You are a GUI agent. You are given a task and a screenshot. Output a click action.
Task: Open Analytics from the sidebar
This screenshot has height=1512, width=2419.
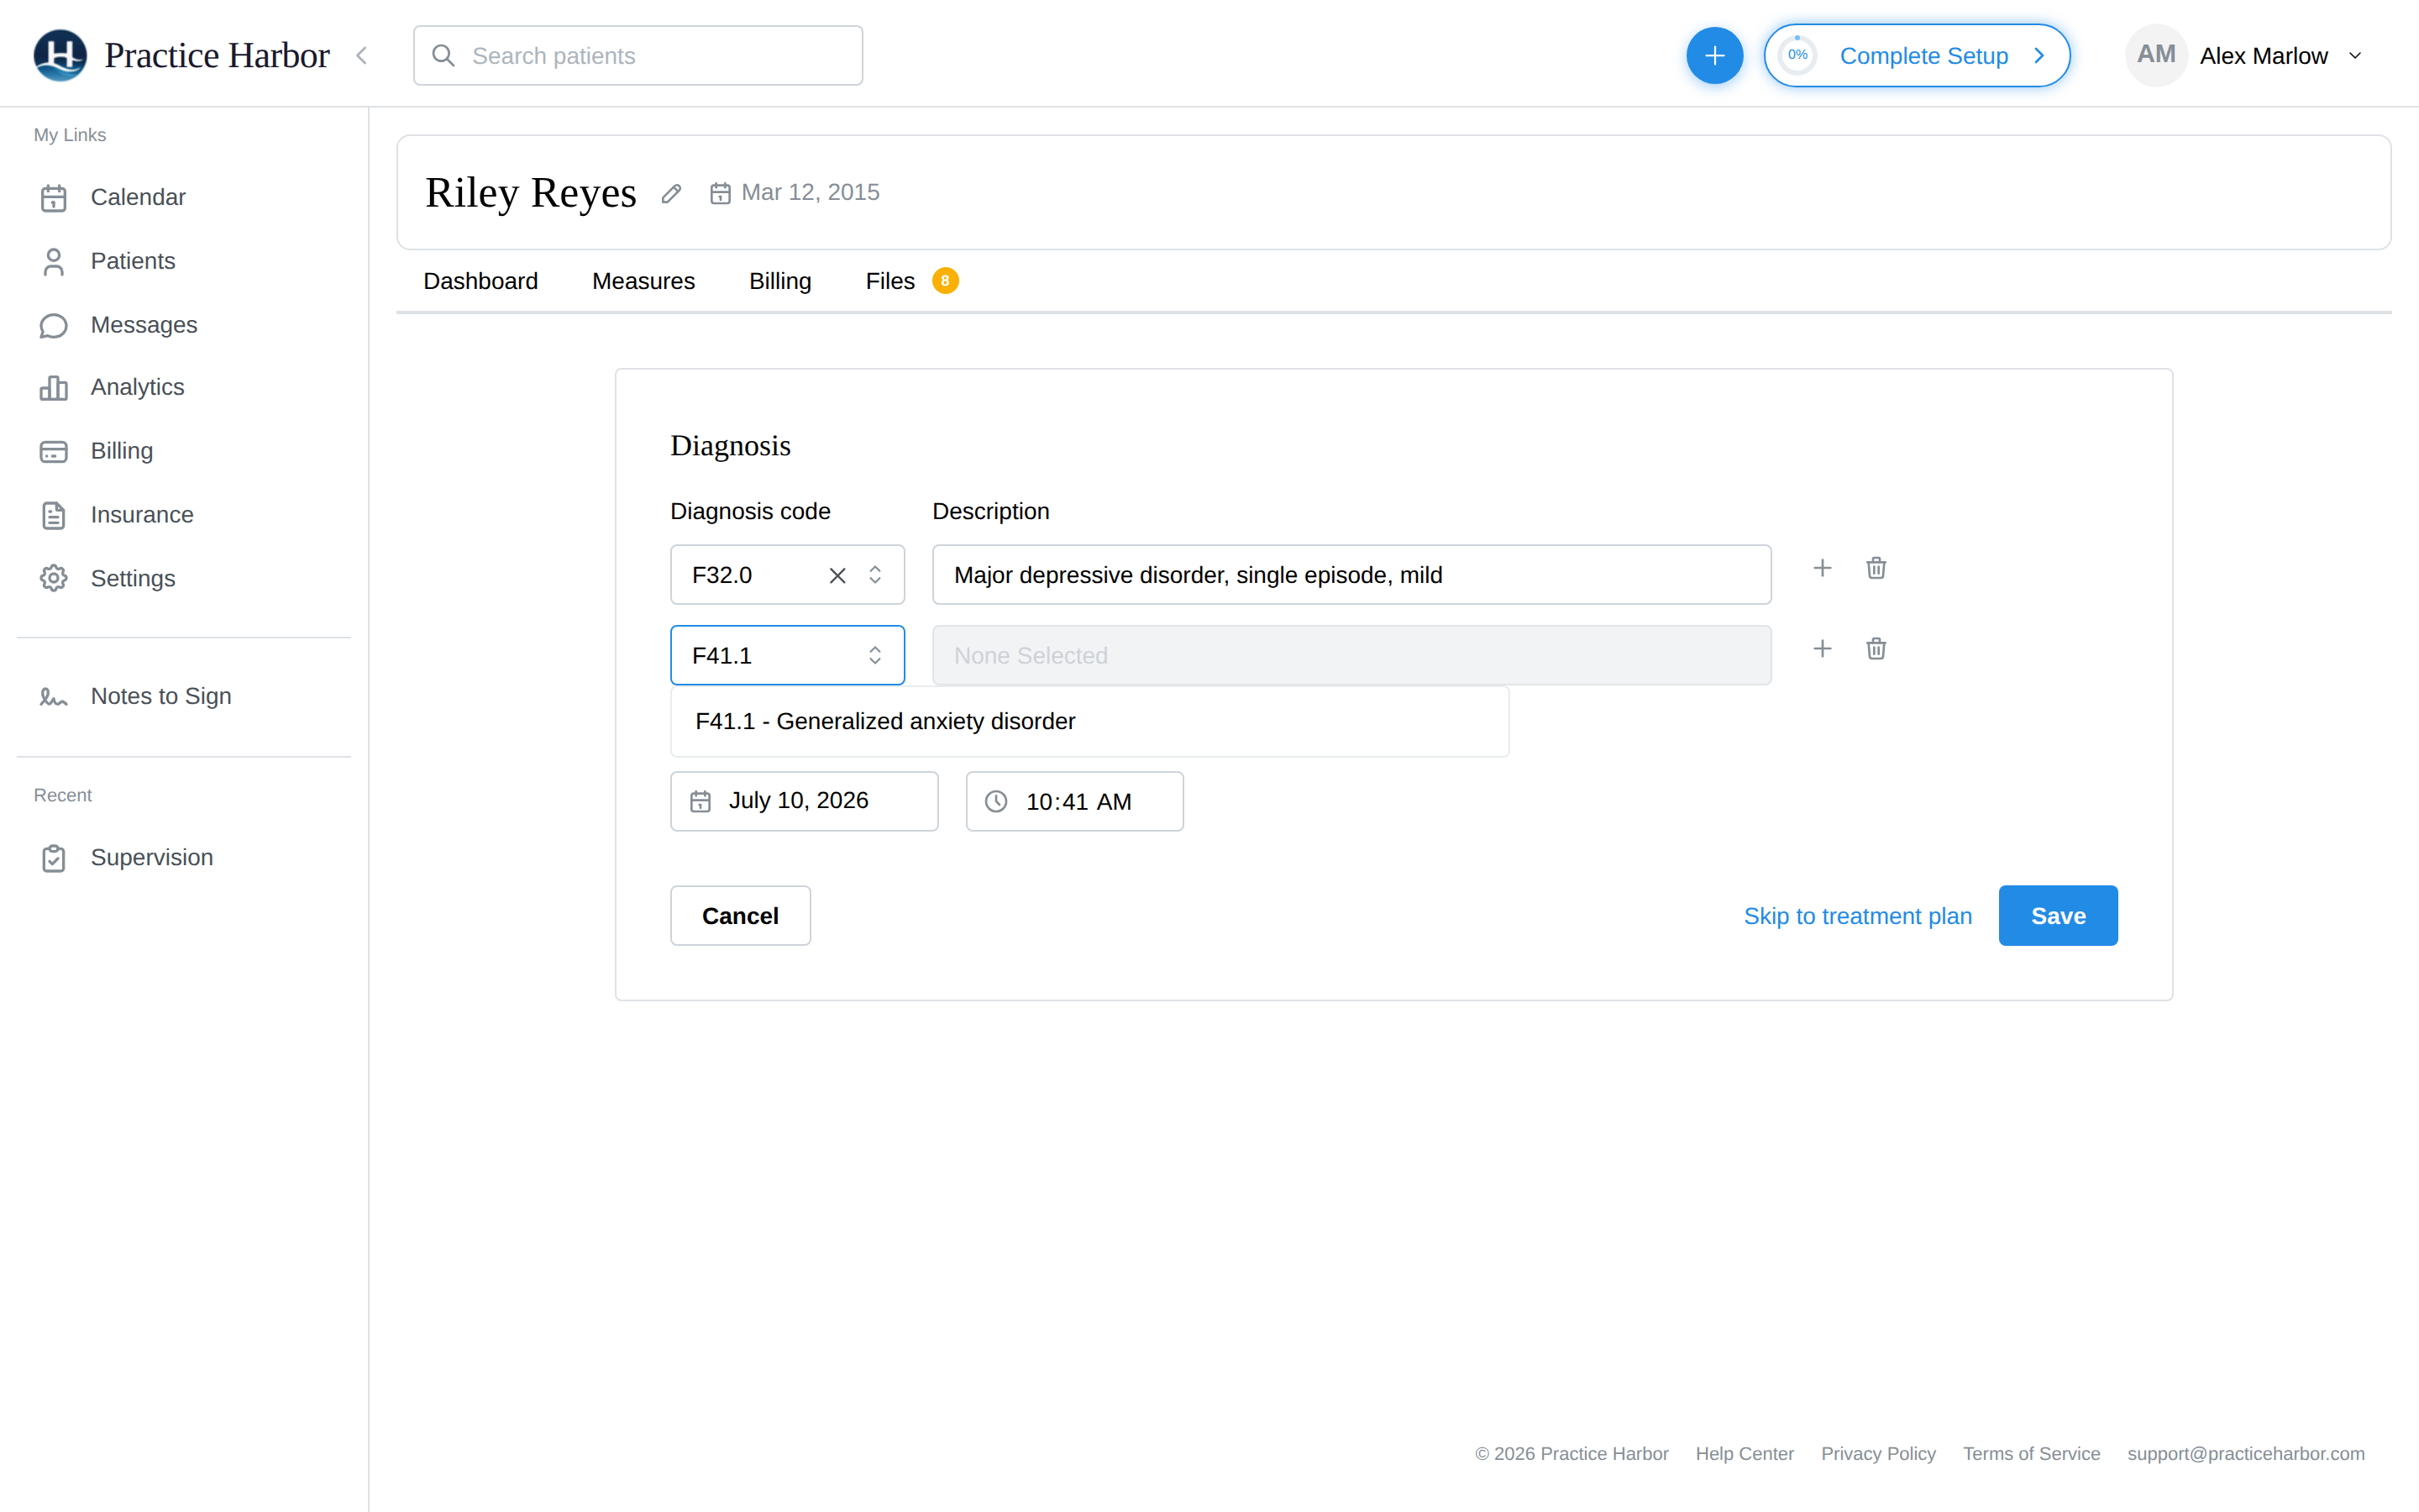(x=137, y=387)
